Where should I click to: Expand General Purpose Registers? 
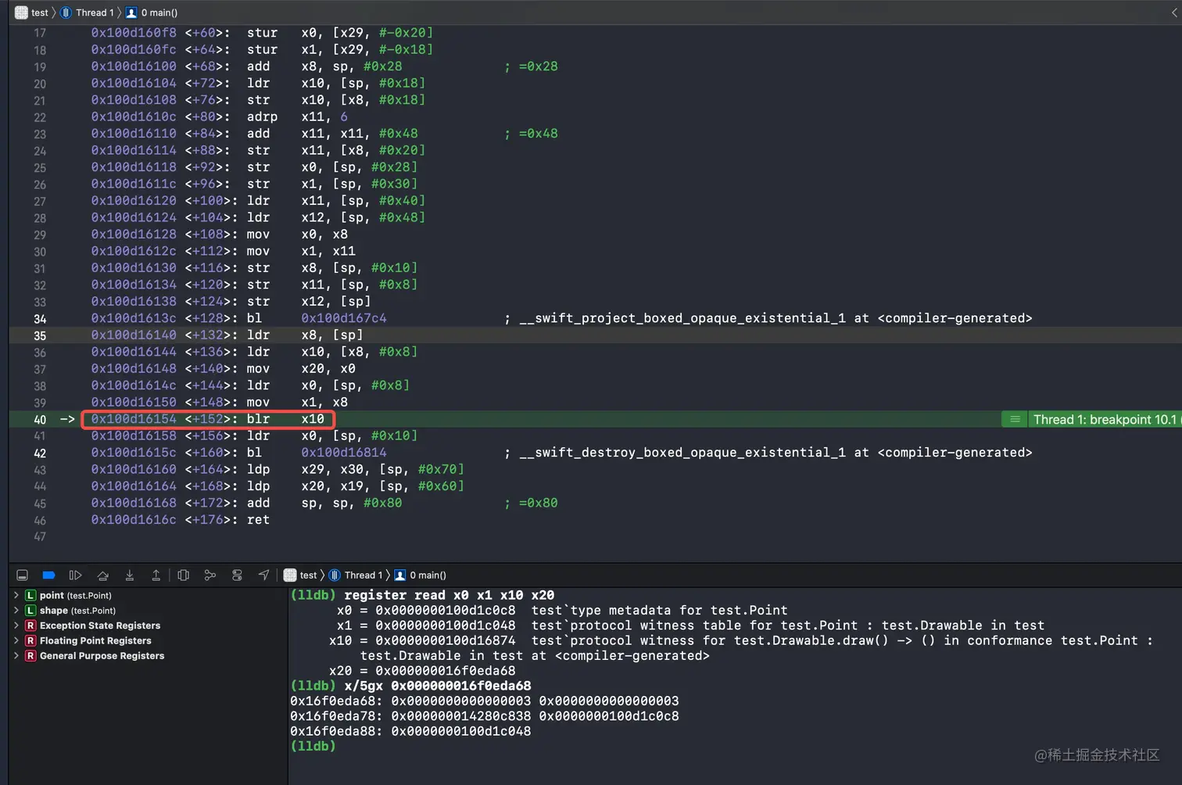[x=16, y=655]
